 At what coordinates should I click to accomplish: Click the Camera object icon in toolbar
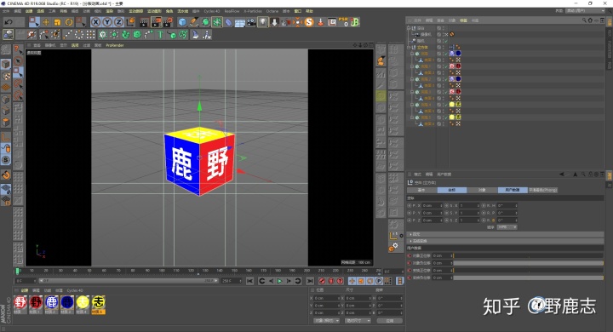click(x=251, y=22)
